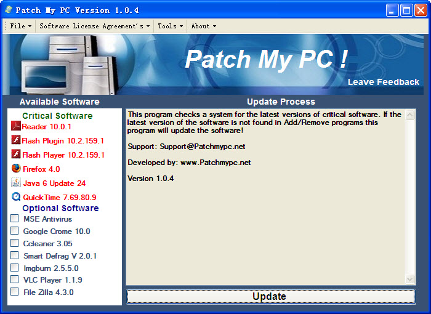The width and height of the screenshot is (431, 314).
Task: Click Support@Patchmypc.net email text
Action: [203, 147]
